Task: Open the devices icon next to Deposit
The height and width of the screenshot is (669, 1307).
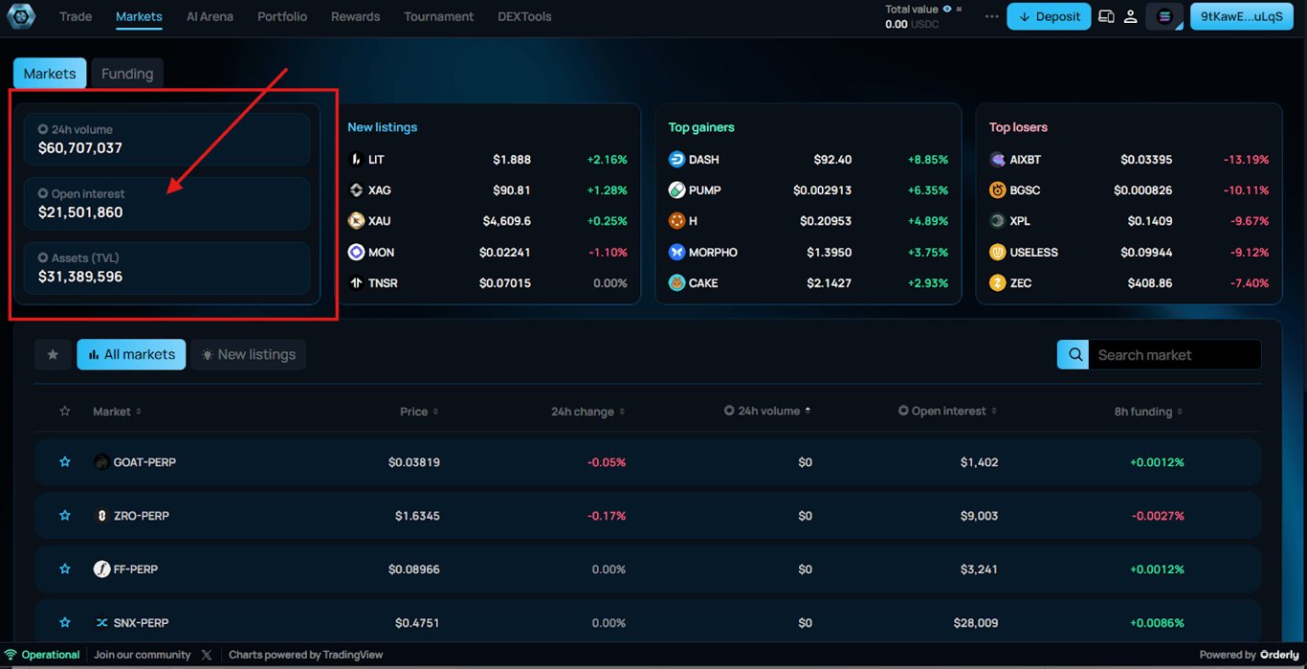Action: click(x=1106, y=16)
